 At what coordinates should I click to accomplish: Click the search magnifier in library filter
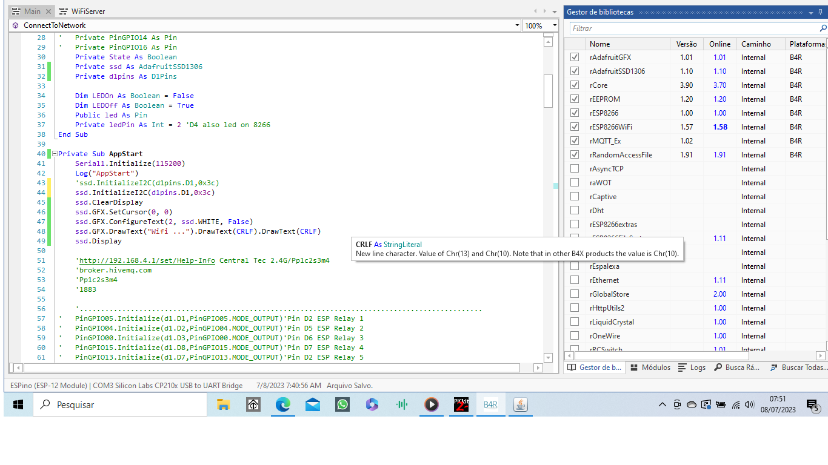point(823,28)
